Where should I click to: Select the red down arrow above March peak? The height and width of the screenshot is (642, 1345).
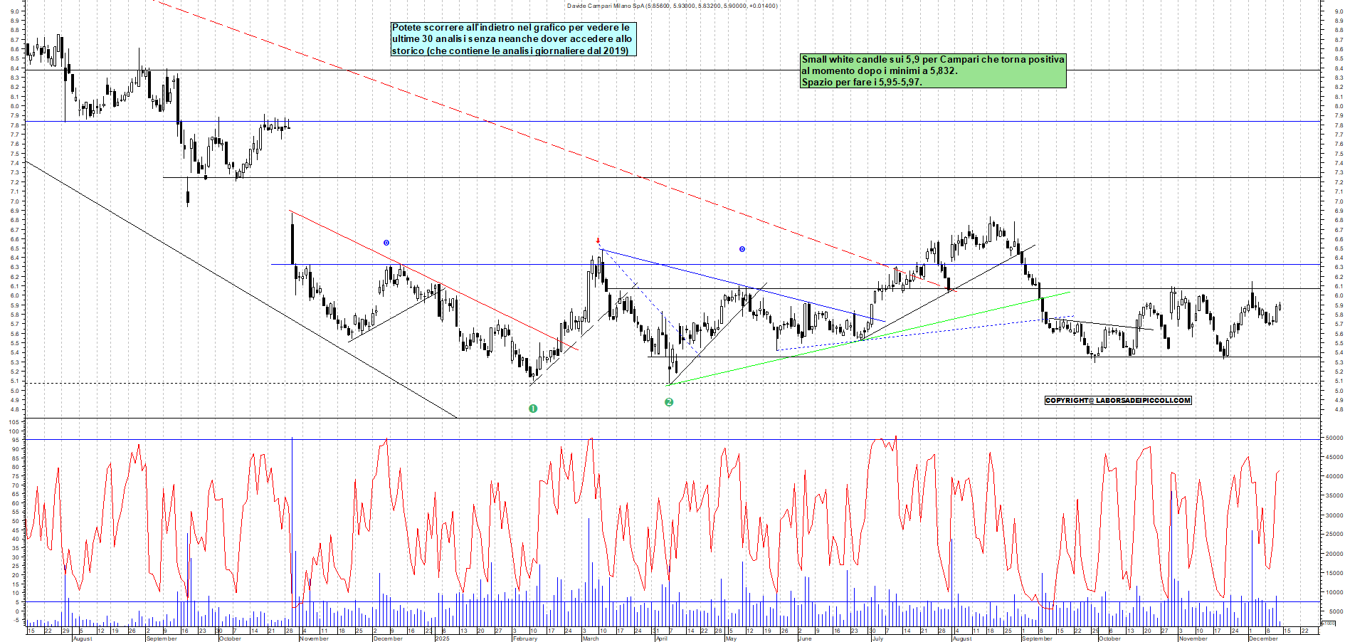tap(598, 241)
